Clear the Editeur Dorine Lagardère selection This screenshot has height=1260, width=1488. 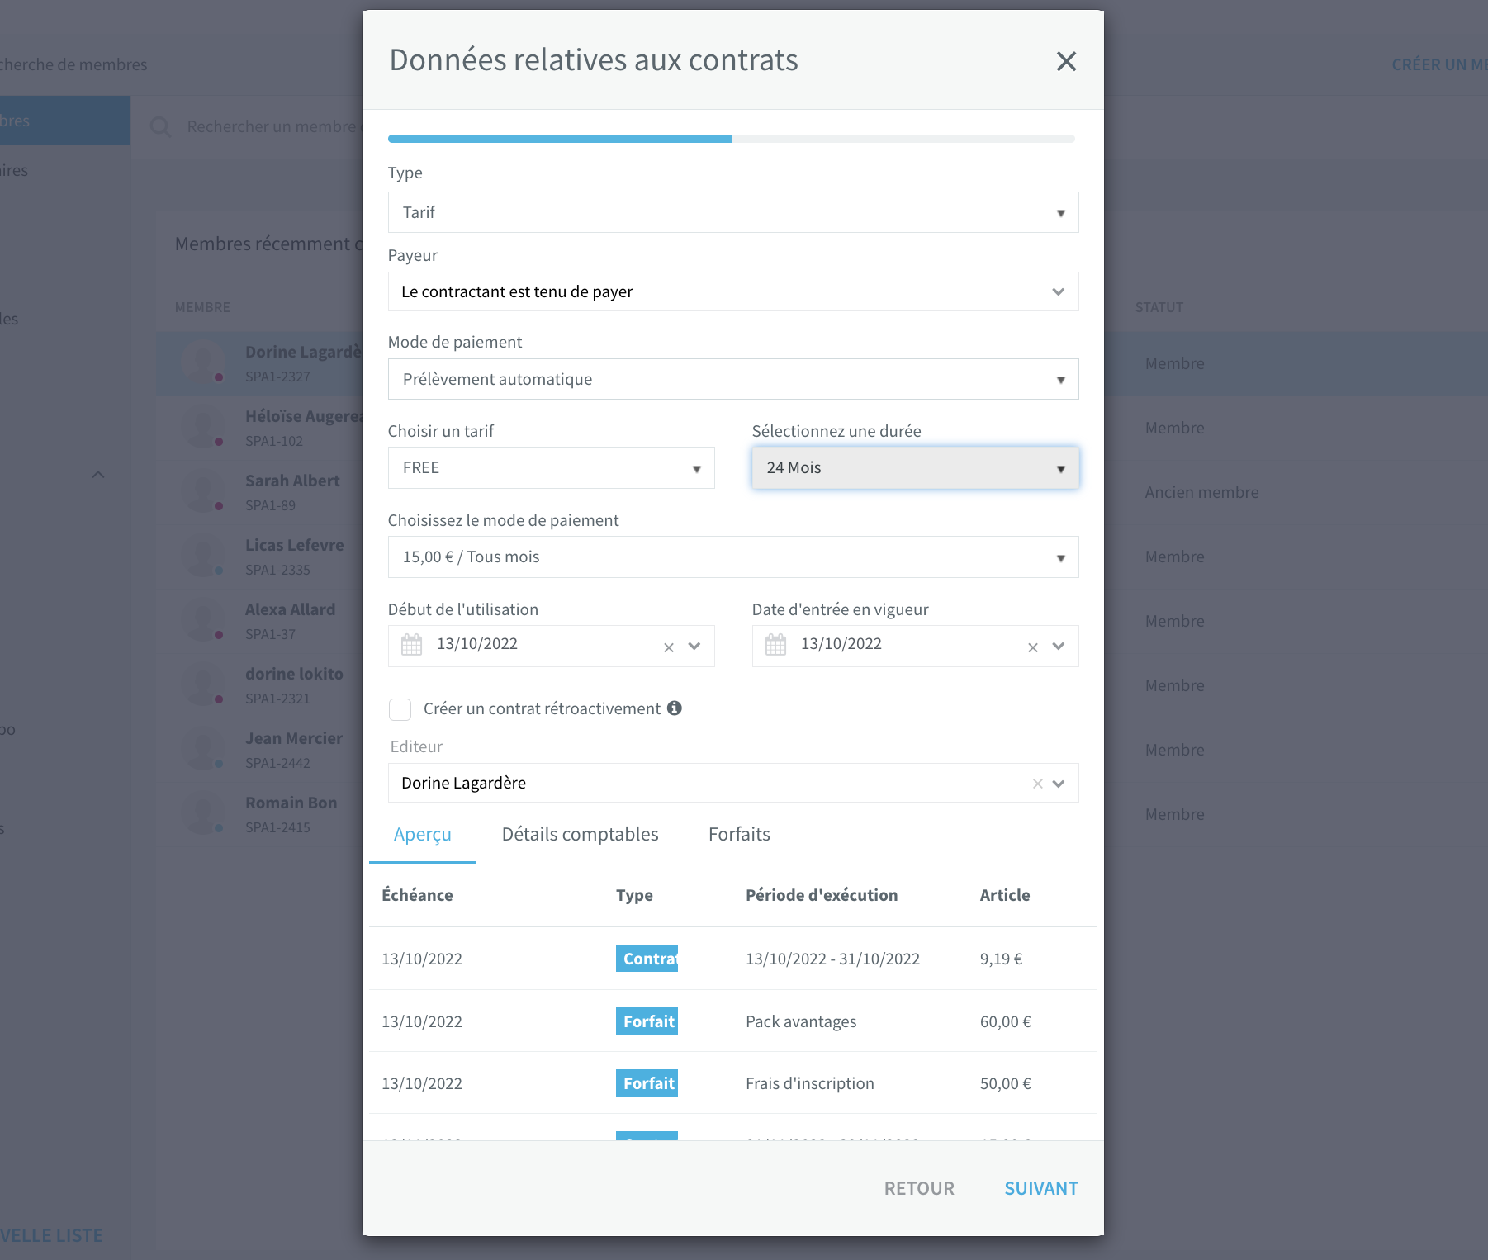[x=1038, y=784]
